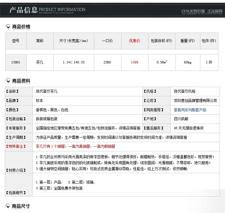Click the discounted price 1399
This screenshot has height=213, width=225.
[134, 62]
